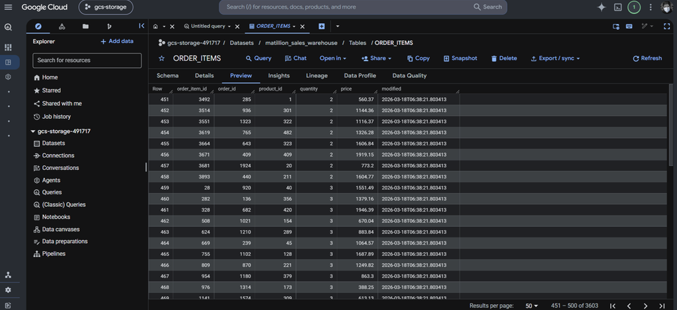Image resolution: width=677 pixels, height=310 pixels.
Task: Switch to the Data Quality tab
Action: tap(409, 75)
